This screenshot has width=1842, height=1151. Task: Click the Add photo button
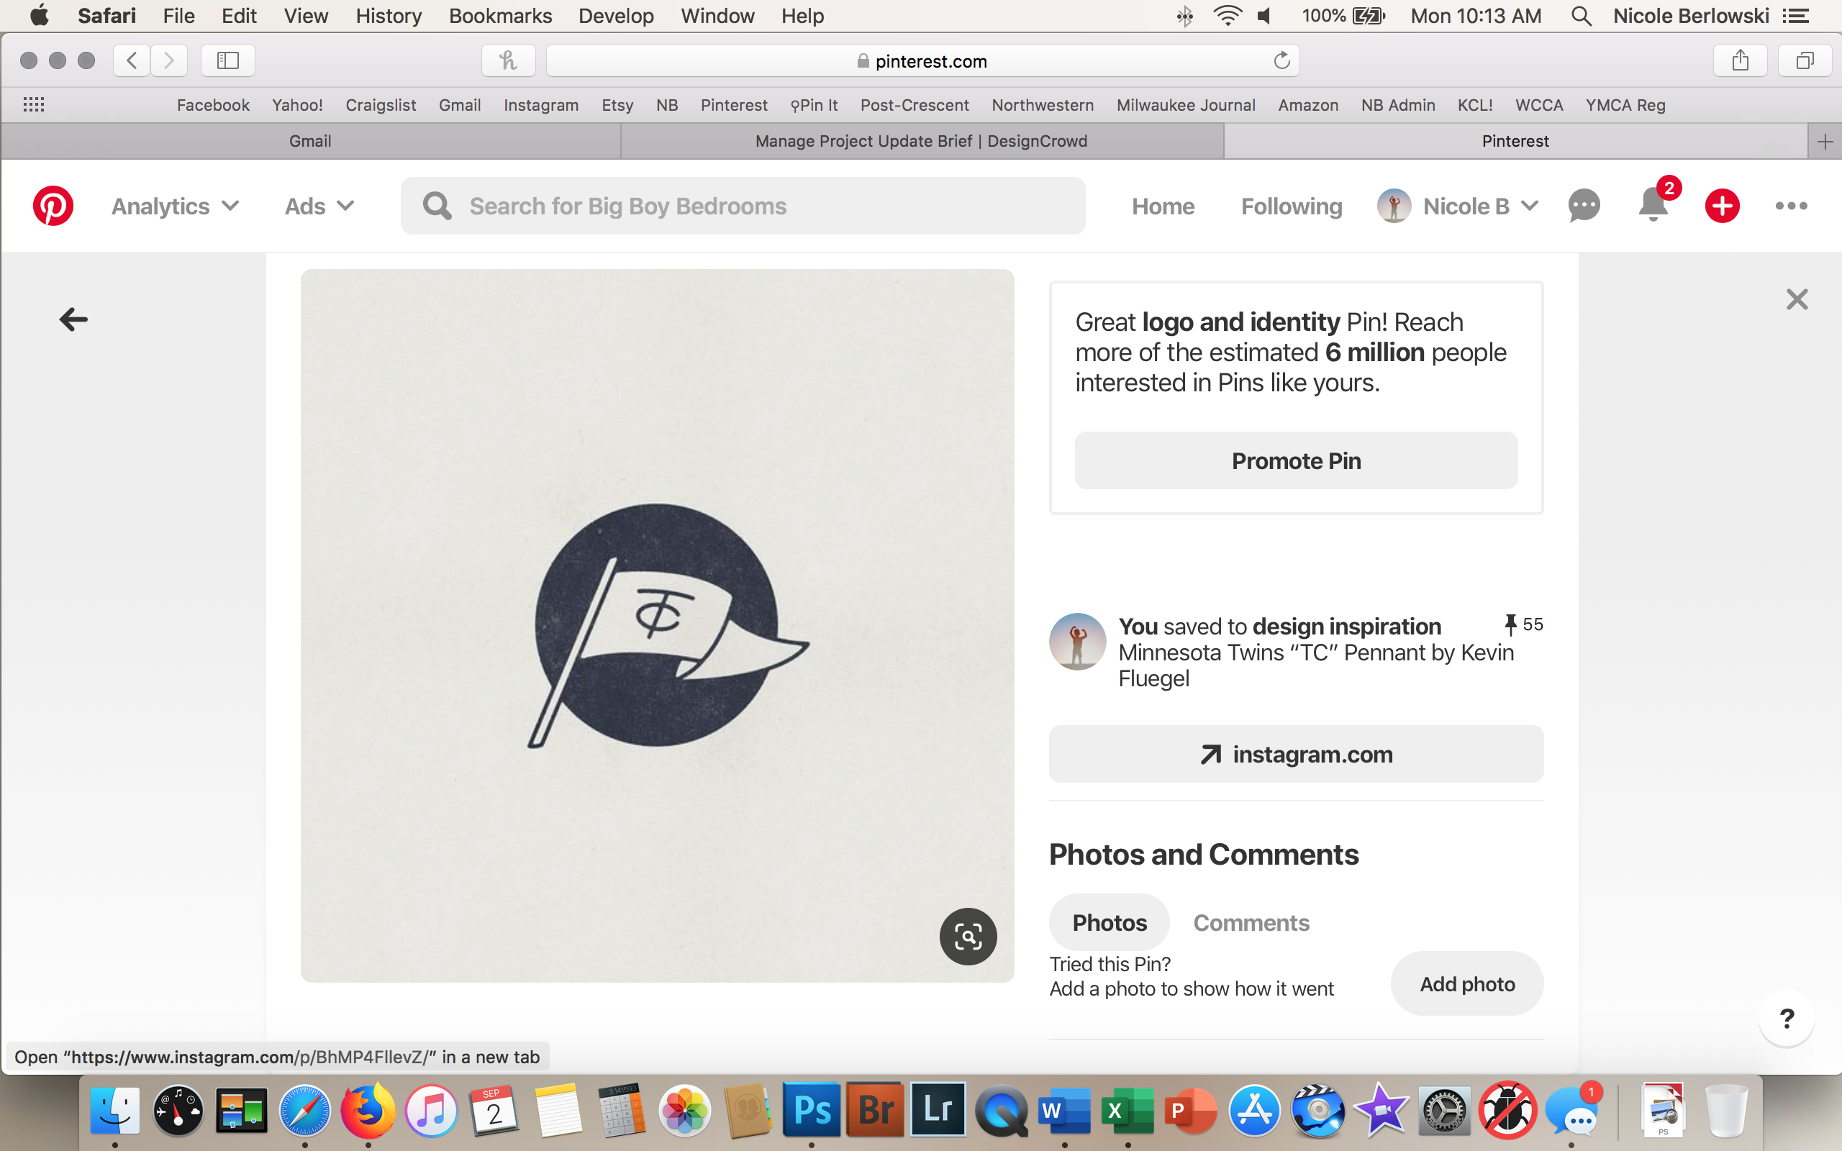click(x=1466, y=983)
